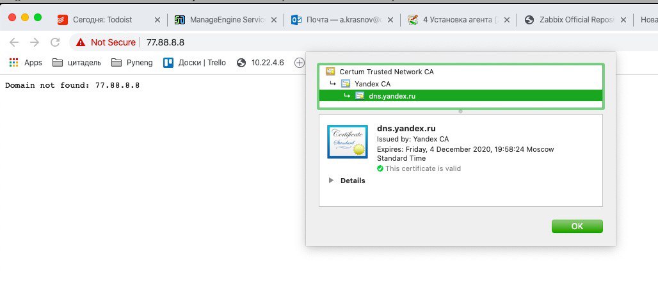Click This certificate is valid text
The height and width of the screenshot is (283, 658).
pyautogui.click(x=423, y=168)
